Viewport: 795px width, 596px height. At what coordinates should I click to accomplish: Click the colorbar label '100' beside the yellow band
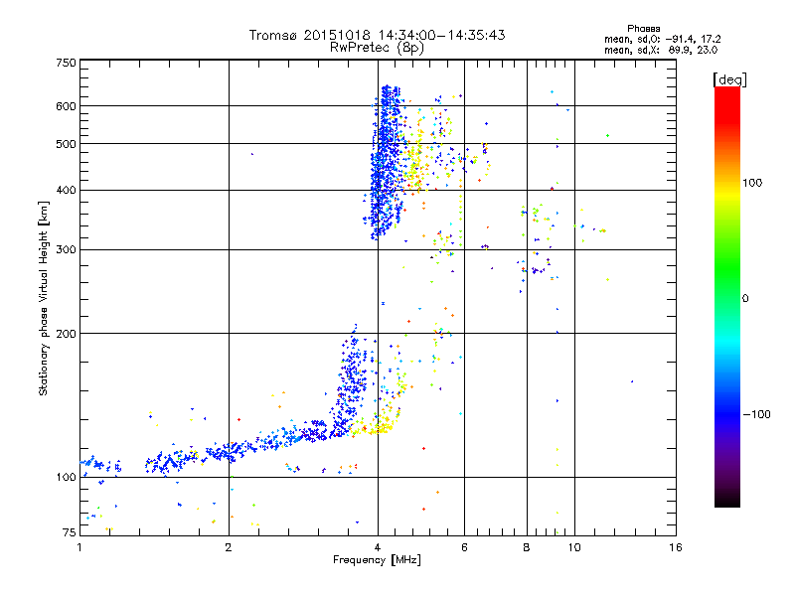[x=752, y=183]
